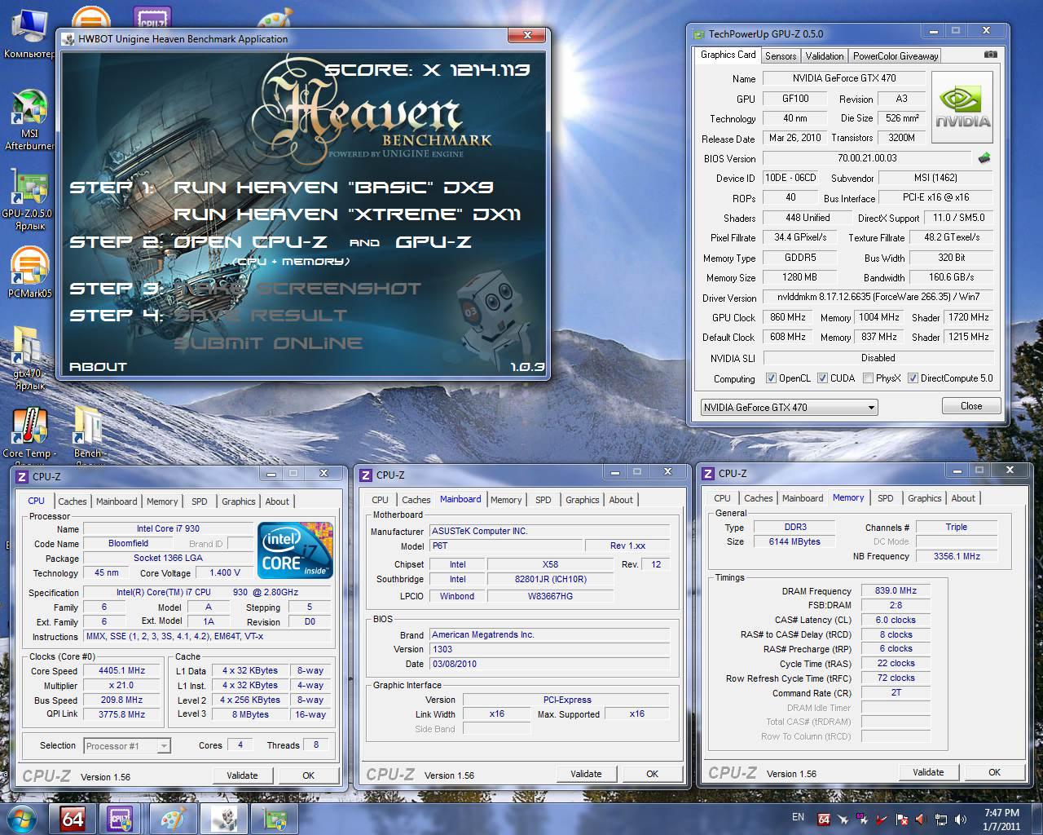Click the GPU Clock 860 MHz field
Screen dimensions: 1043x835
pos(787,317)
